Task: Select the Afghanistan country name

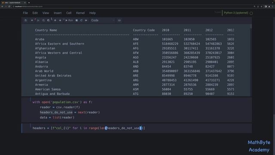Action: (45, 48)
